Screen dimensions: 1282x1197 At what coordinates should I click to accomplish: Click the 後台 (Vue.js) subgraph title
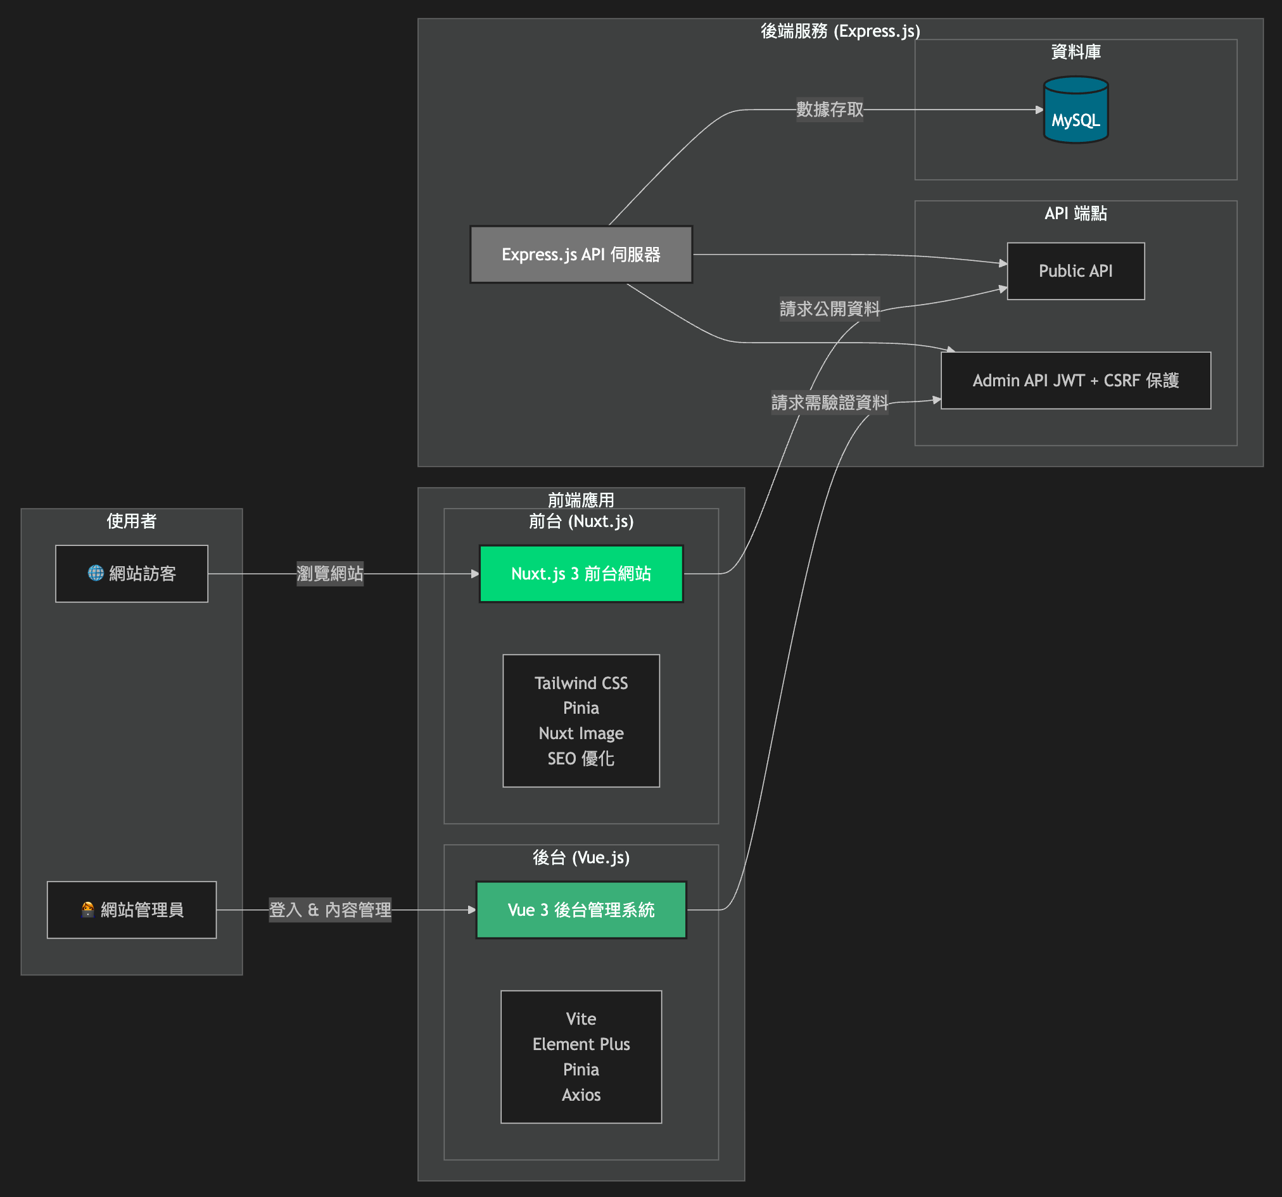click(581, 857)
